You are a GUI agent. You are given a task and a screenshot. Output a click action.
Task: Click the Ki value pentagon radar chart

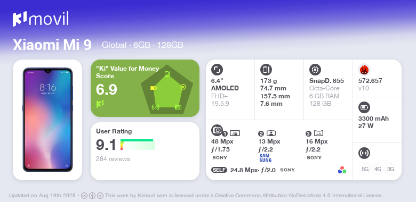[167, 90]
